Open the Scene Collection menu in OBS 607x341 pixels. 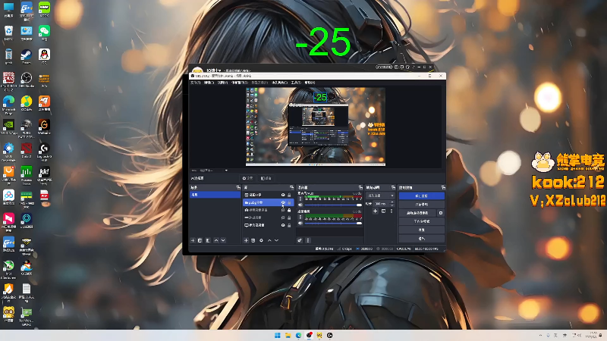tap(279, 83)
